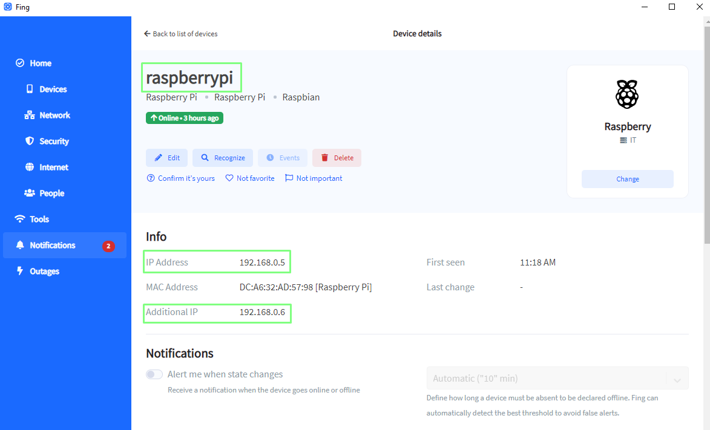Screen dimensions: 710x430
Task: Open People in the sidebar
Action: click(51, 194)
